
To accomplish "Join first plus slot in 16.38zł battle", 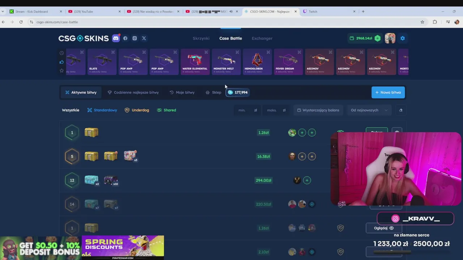I will tap(302, 156).
